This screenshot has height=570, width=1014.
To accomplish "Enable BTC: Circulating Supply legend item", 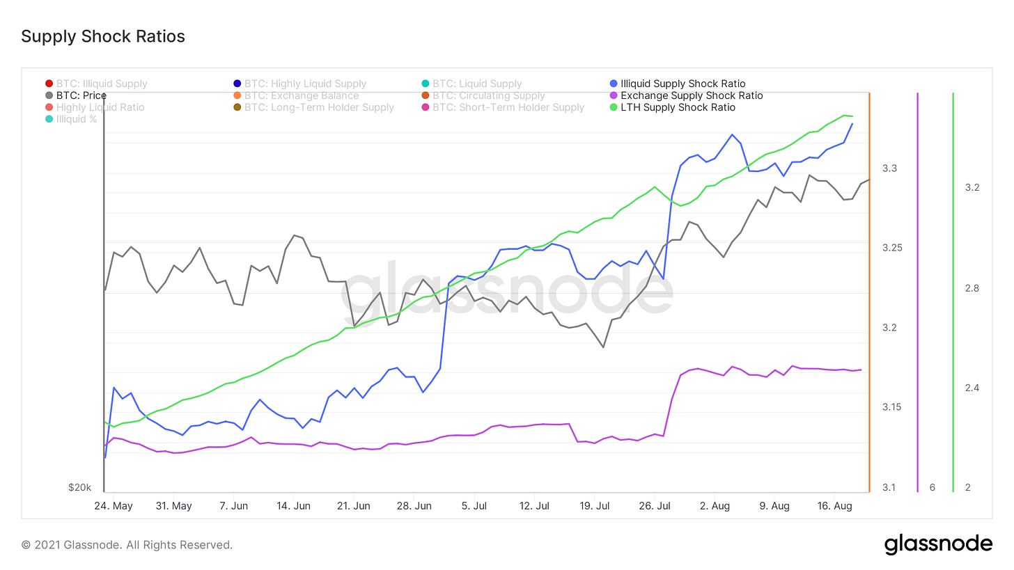I will 483,95.
